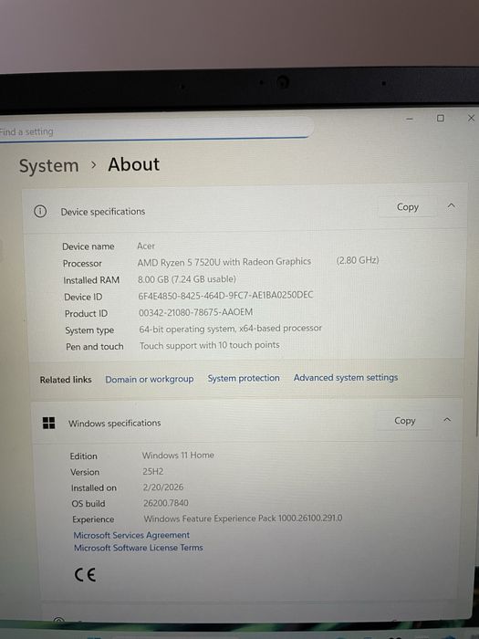Collapse the Device specifications section
Viewport: 479px width, 639px height.
452,206
